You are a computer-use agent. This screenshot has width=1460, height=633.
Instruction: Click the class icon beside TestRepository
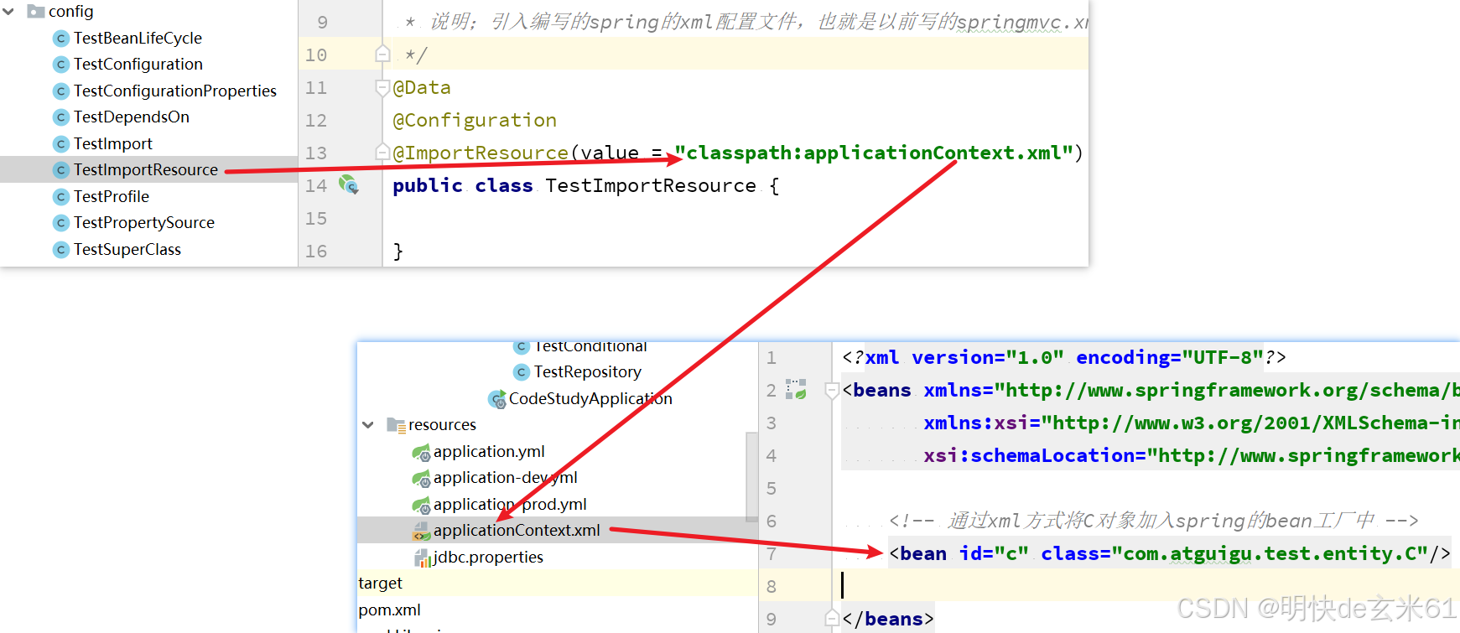coord(521,372)
